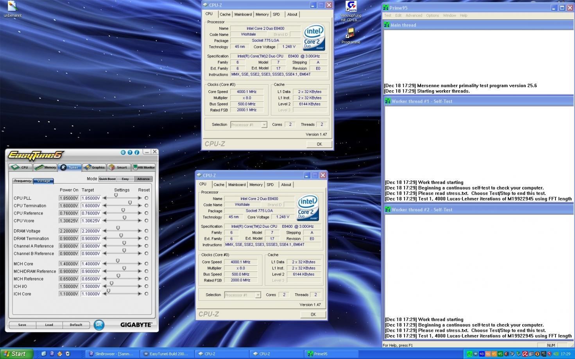Switch to Prime95 taskbar button
The height and width of the screenshot is (359, 575).
tap(331, 354)
